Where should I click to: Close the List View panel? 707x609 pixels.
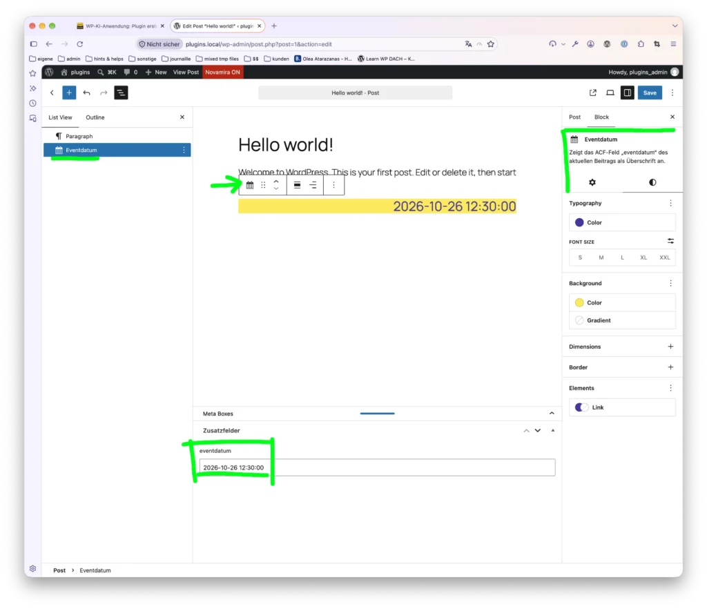[x=182, y=117]
